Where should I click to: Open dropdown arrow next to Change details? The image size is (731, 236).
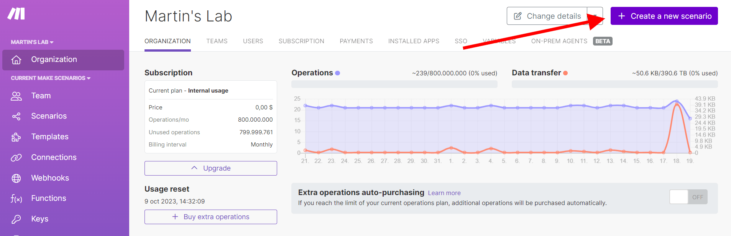coord(595,16)
